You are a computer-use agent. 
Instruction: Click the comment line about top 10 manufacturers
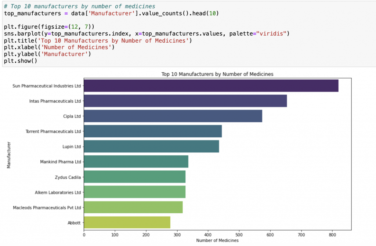coord(79,6)
